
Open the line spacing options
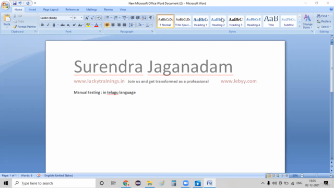(x=132, y=25)
